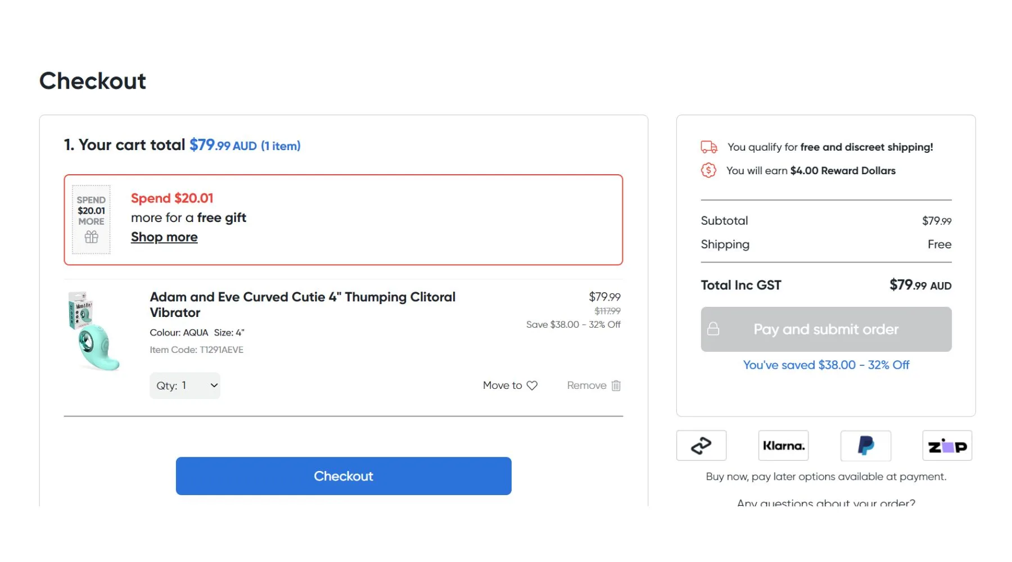The height and width of the screenshot is (562, 1012).
Task: Click the trash icon to remove item
Action: coord(616,386)
